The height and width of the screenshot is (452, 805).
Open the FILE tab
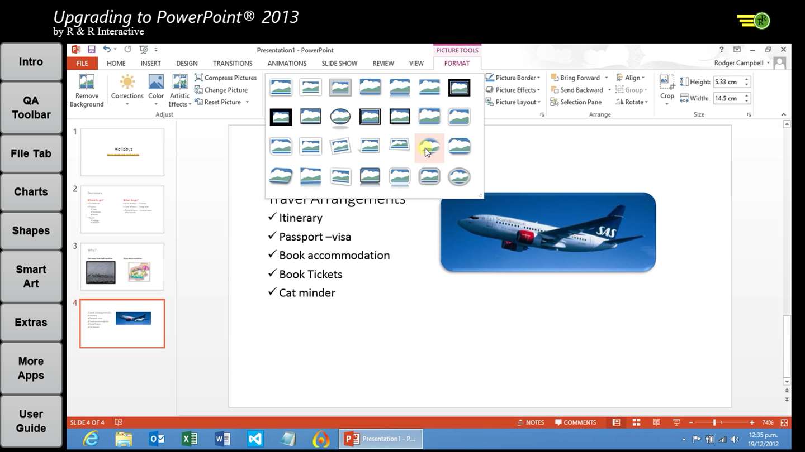pos(82,63)
